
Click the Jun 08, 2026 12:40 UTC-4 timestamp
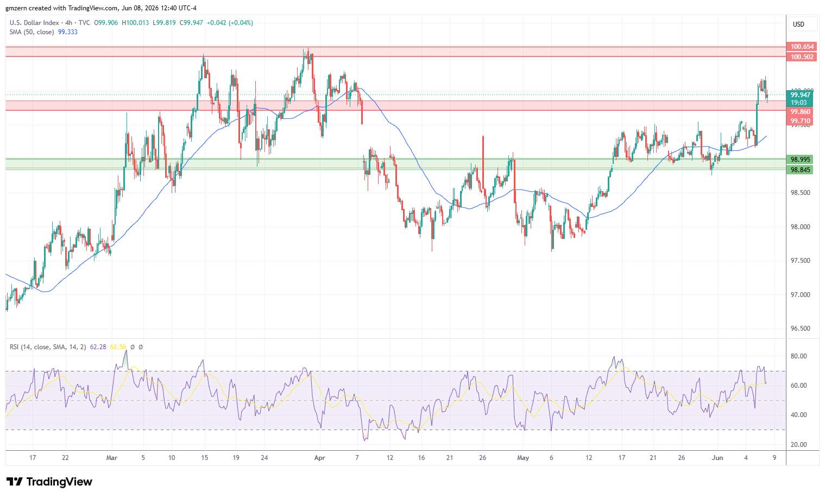click(x=159, y=8)
